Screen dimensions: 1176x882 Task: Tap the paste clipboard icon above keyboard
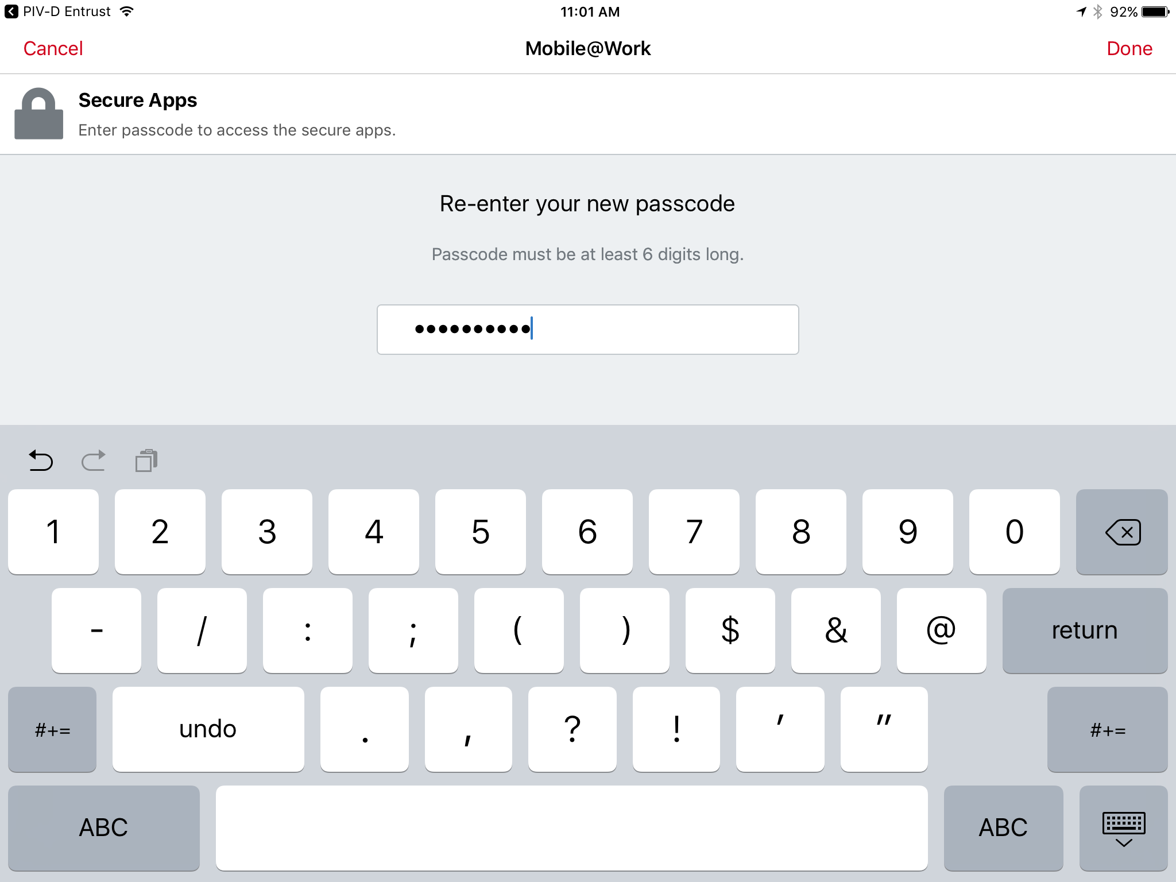[x=146, y=461]
